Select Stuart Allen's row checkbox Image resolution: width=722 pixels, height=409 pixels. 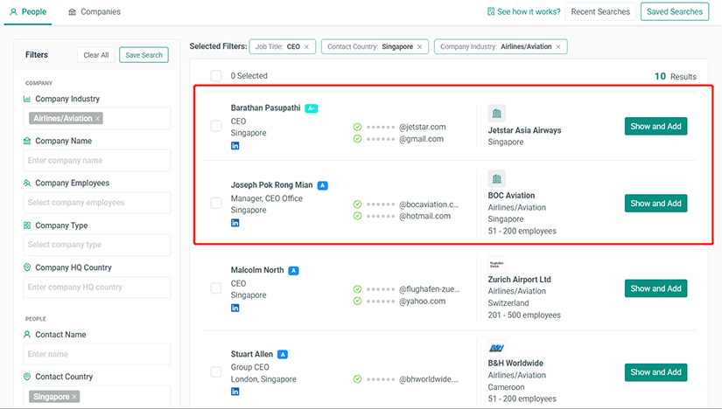(x=216, y=372)
